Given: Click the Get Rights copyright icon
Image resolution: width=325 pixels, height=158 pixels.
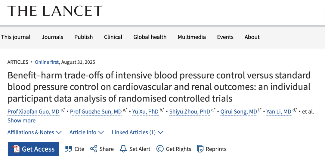Looking at the screenshot, I should [x=160, y=149].
